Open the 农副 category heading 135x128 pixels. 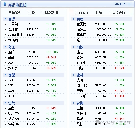(80, 103)
